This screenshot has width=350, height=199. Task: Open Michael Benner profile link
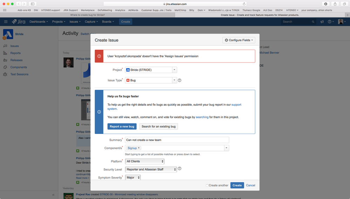pos(269,52)
